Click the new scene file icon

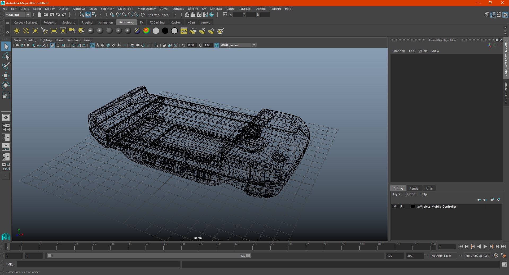point(40,15)
